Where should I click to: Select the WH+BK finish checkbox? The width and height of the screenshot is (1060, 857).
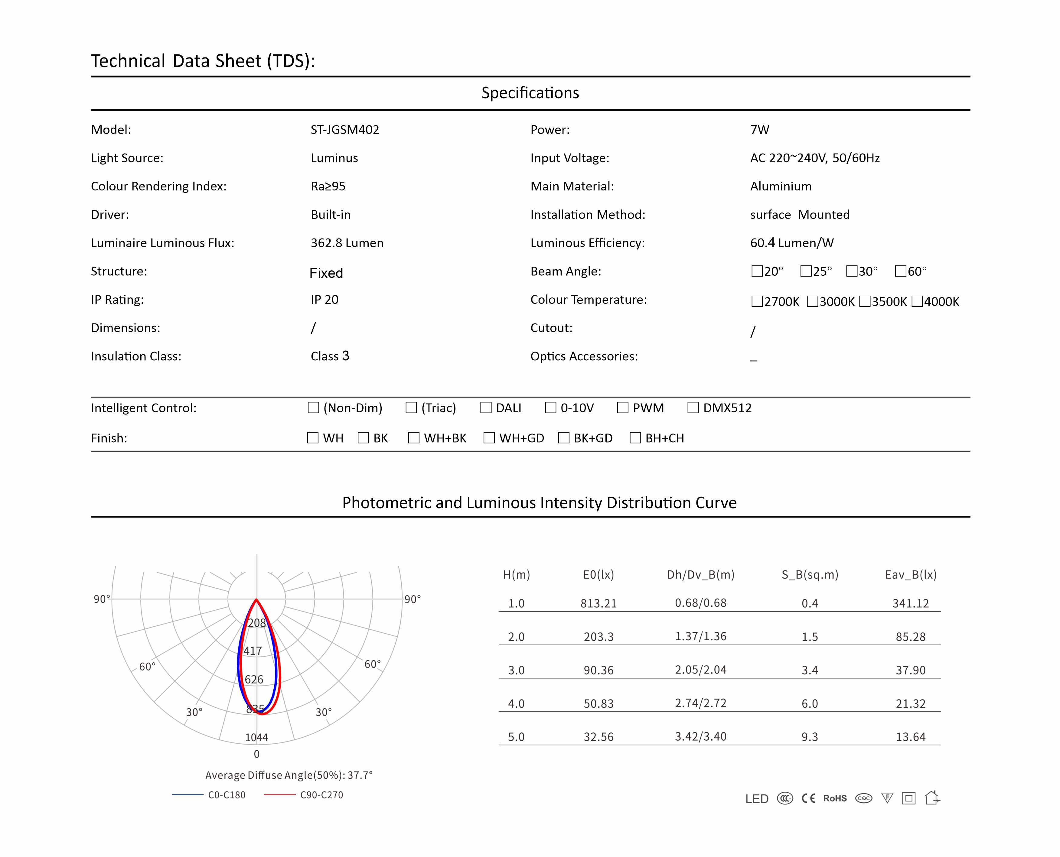pos(414,438)
